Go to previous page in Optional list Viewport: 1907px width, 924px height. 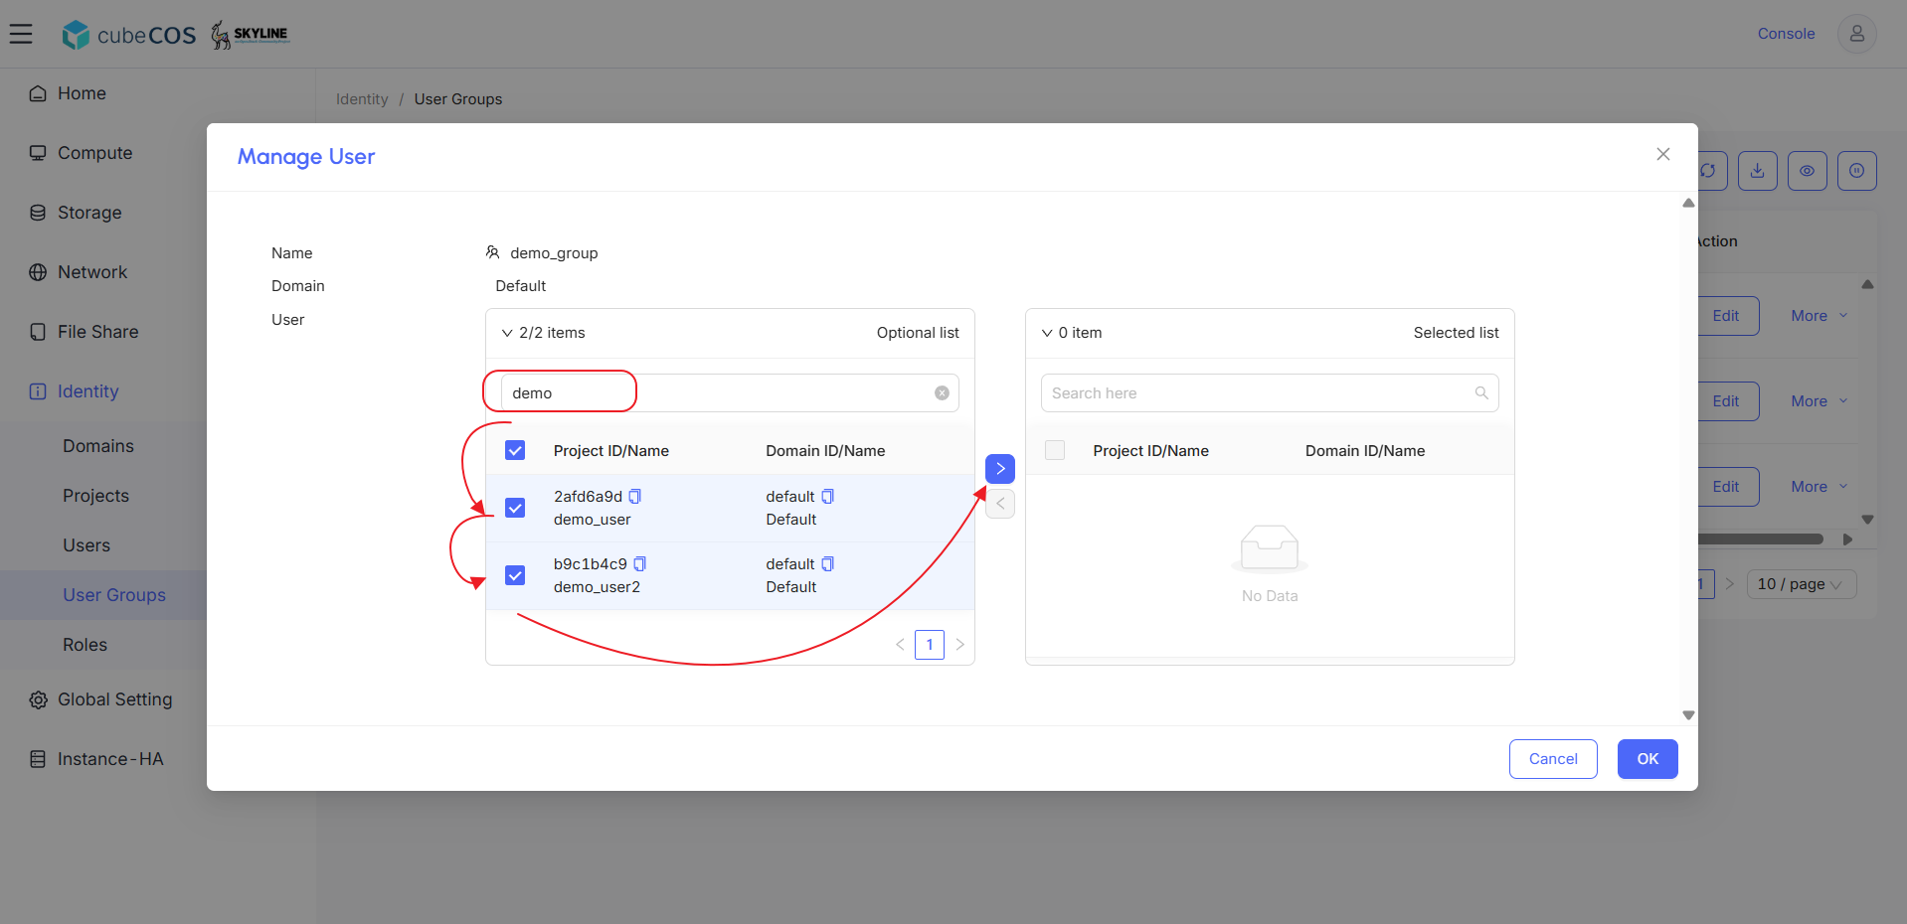[900, 645]
